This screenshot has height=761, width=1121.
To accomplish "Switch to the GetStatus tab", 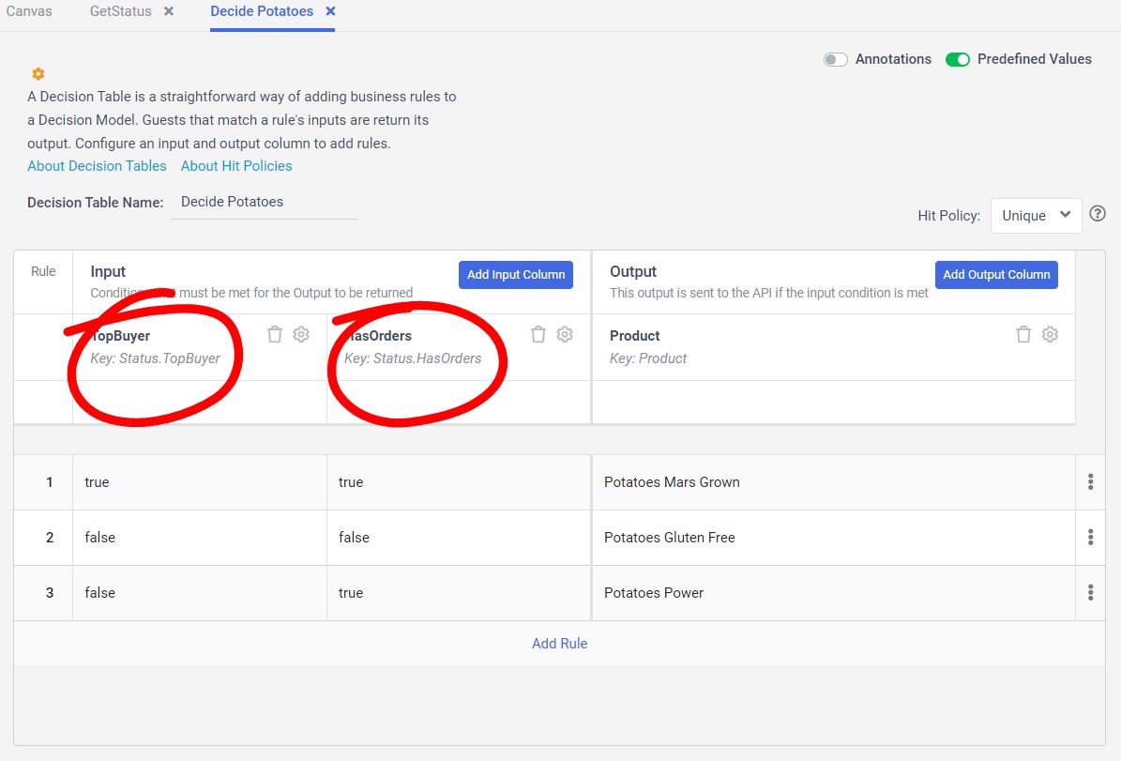I will click(120, 11).
